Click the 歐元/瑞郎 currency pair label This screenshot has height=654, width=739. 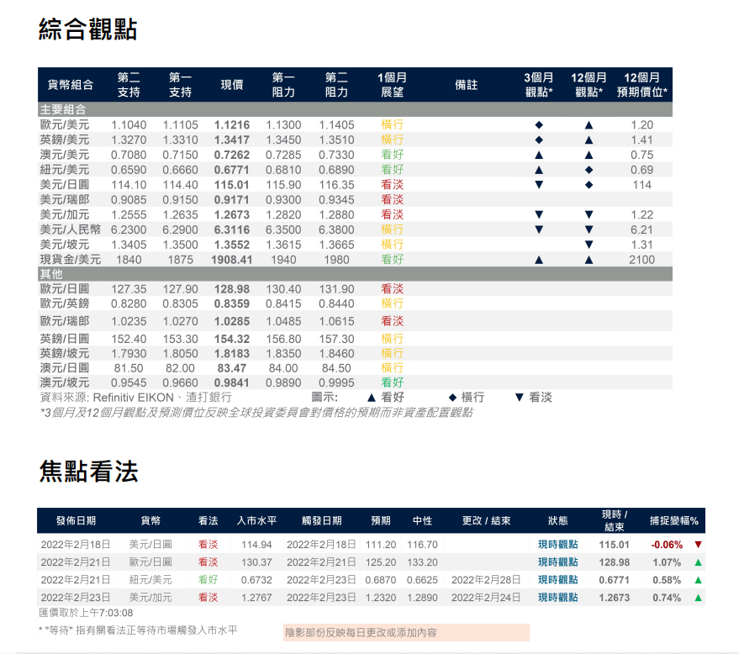65,321
